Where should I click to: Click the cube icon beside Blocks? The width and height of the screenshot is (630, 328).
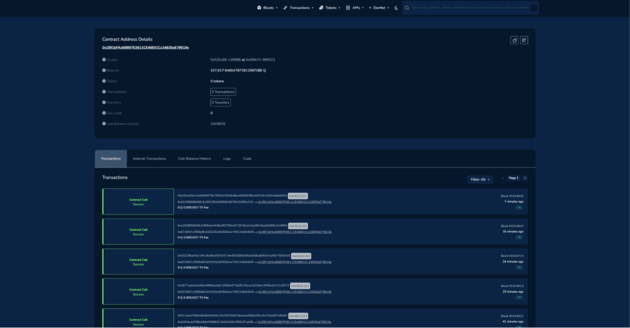pos(259,8)
